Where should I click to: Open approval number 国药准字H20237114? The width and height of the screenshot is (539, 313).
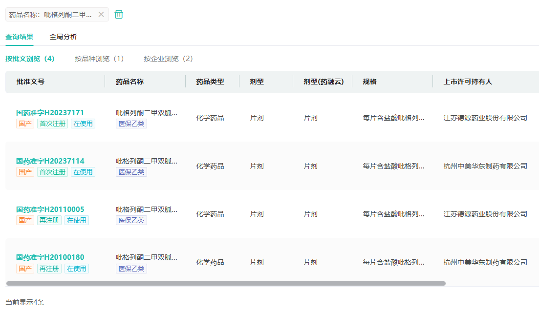50,161
